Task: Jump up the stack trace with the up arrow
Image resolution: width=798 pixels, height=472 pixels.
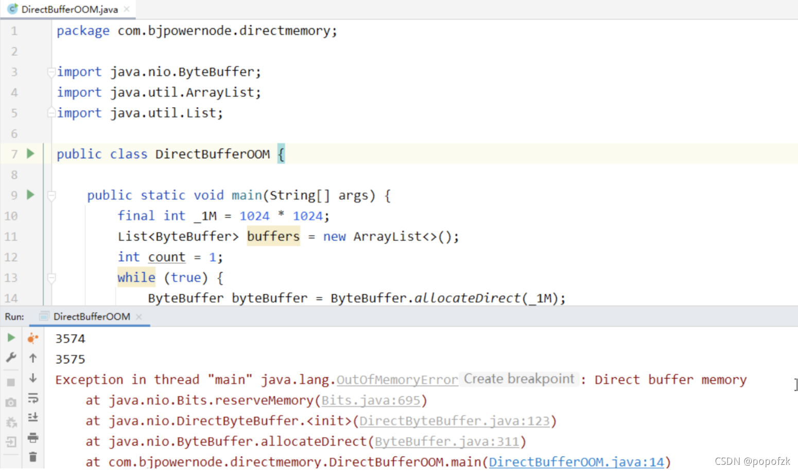Action: point(33,358)
